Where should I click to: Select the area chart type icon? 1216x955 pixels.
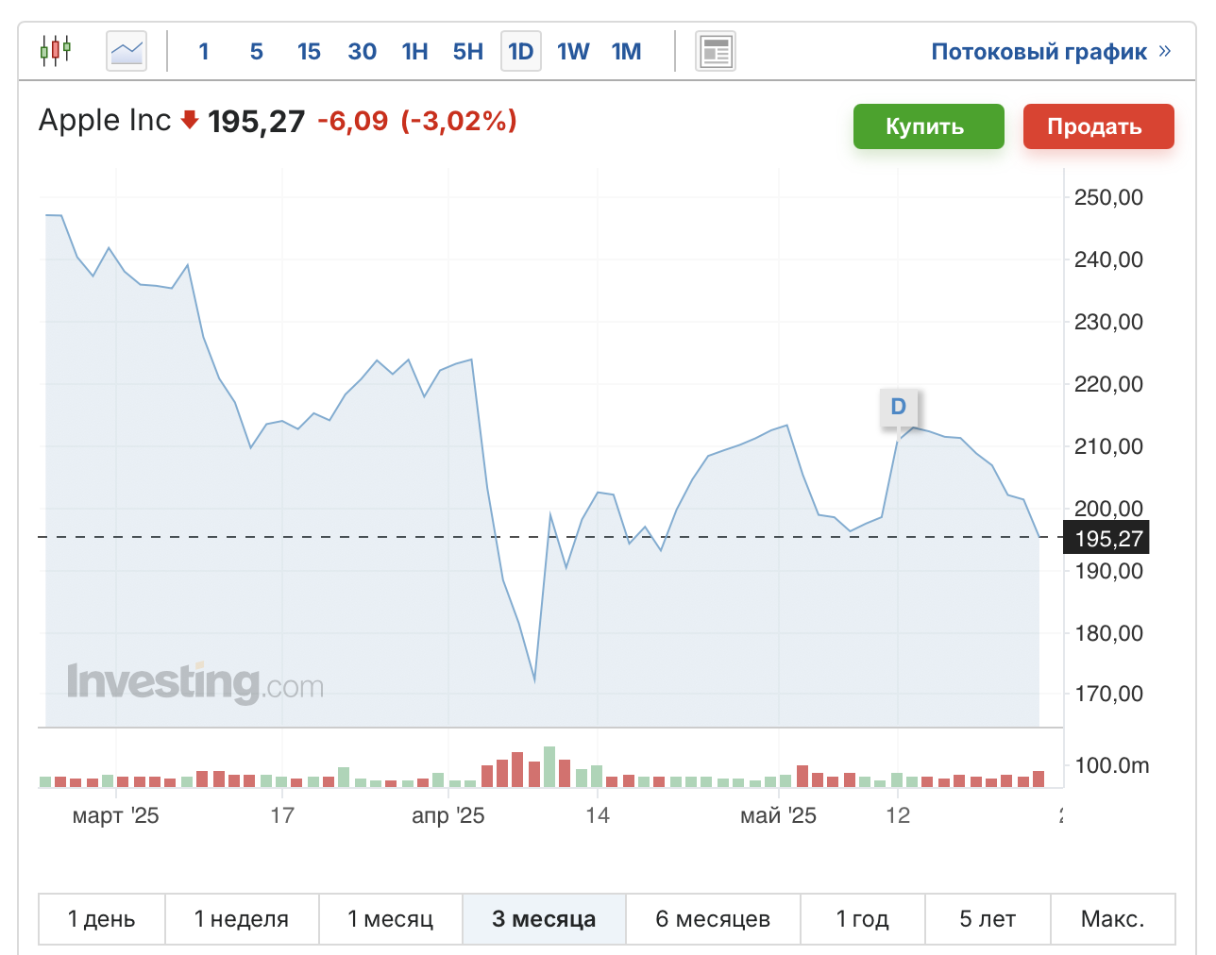127,51
